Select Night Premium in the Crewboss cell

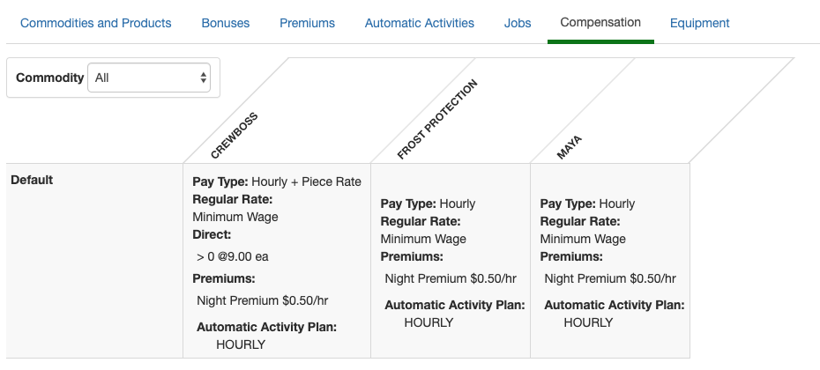262,300
